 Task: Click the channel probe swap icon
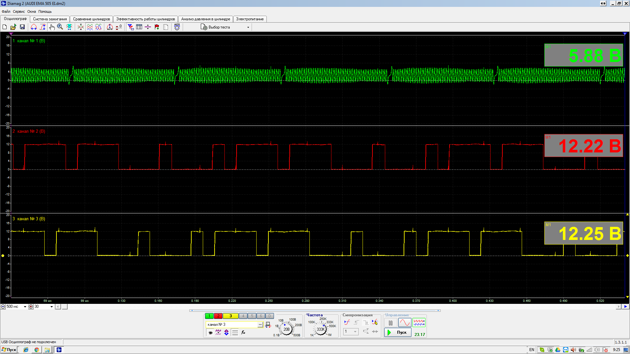[x=268, y=324]
